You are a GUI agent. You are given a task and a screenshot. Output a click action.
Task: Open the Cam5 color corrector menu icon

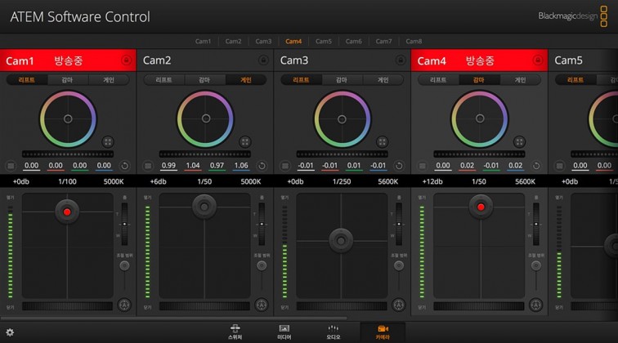click(559, 166)
